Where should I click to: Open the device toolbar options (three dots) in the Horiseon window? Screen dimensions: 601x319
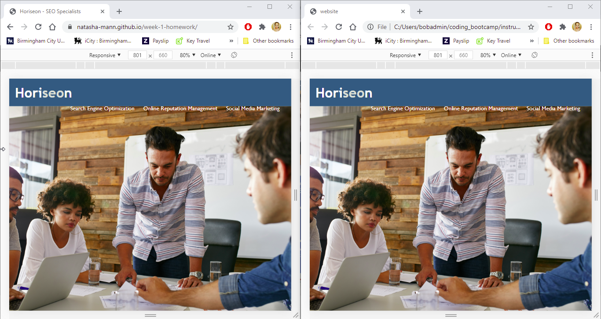pos(292,55)
